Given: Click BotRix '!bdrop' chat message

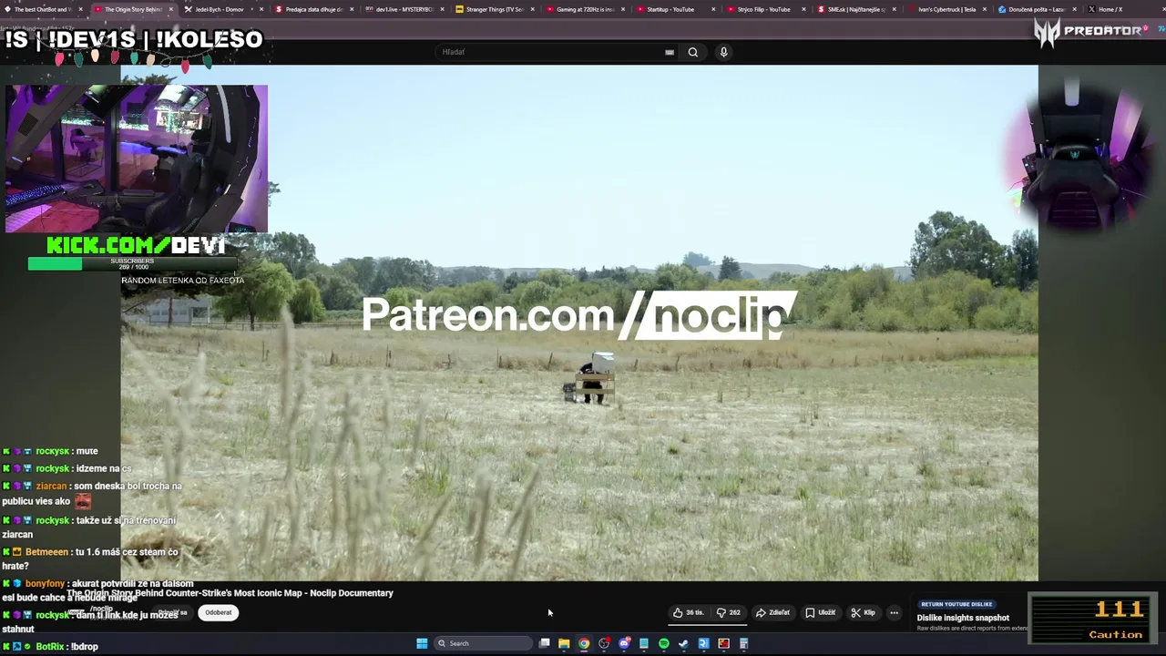Looking at the screenshot, I should tap(50, 647).
